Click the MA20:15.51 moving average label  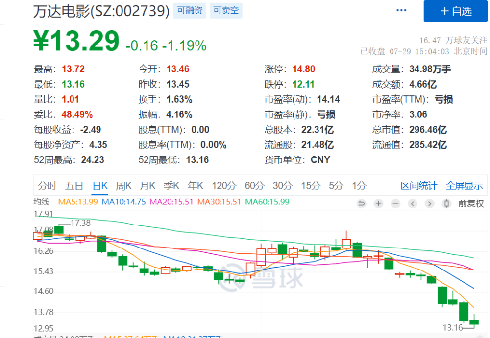coord(171,202)
